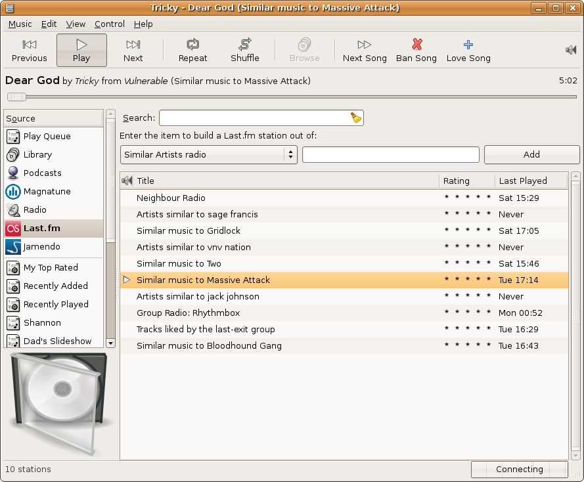
Task: Open the Edit menu
Action: point(49,24)
